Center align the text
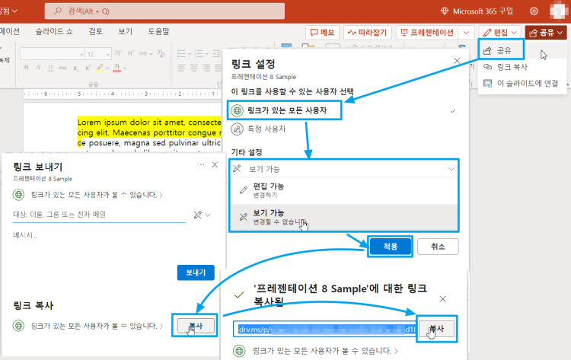This screenshot has height=360, width=571. 194,68
